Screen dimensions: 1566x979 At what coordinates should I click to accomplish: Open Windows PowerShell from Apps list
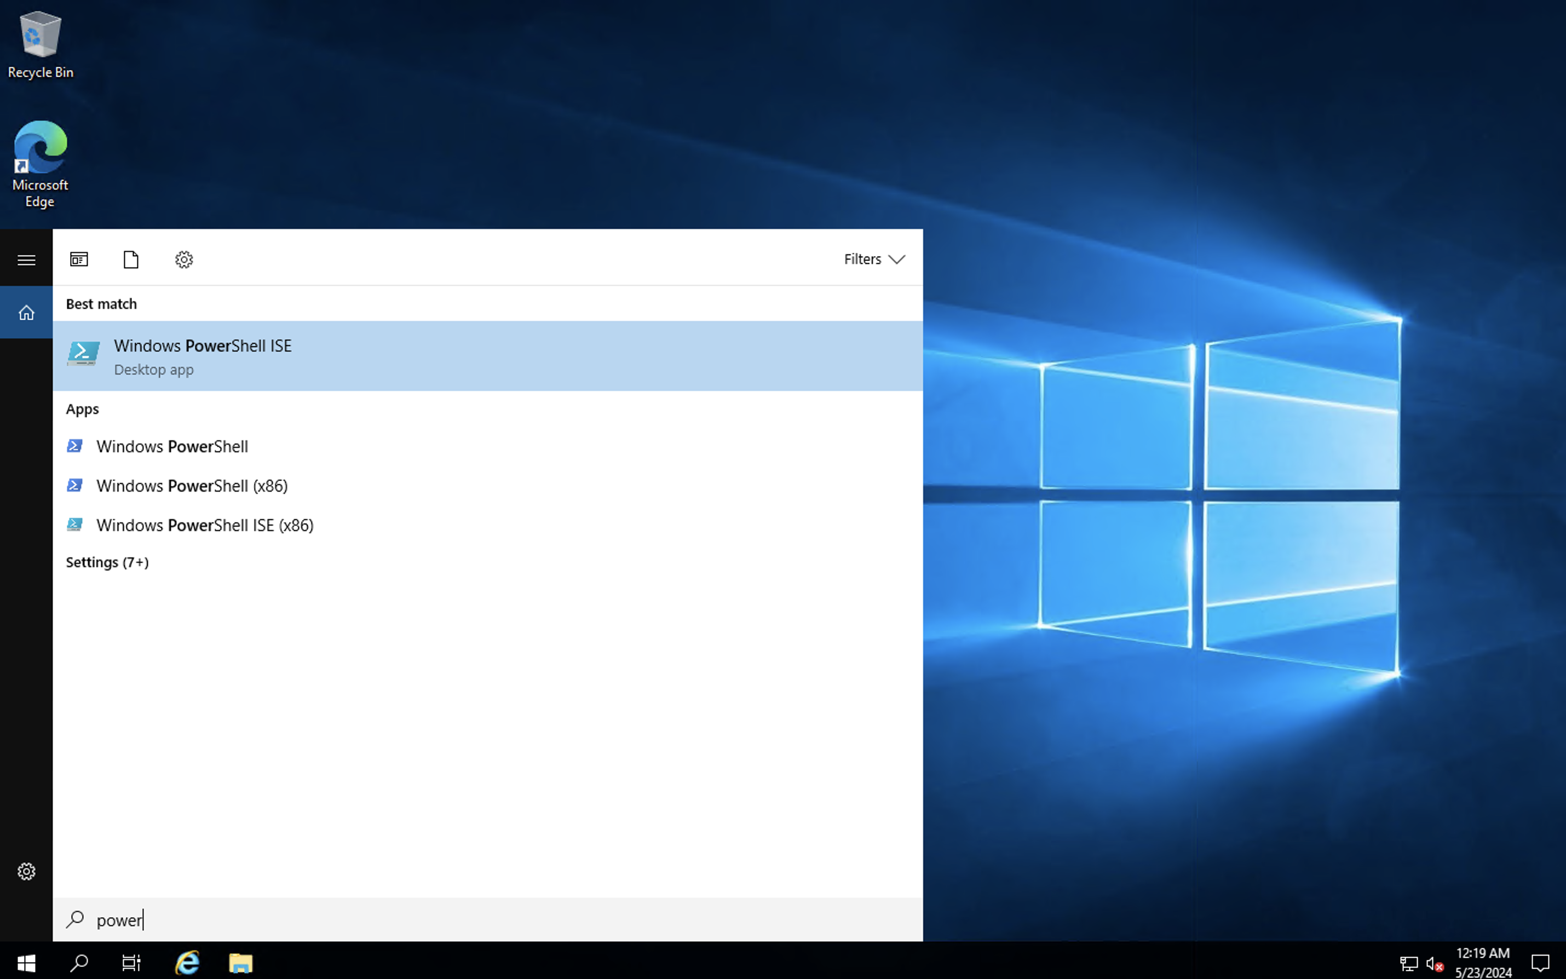click(x=172, y=446)
